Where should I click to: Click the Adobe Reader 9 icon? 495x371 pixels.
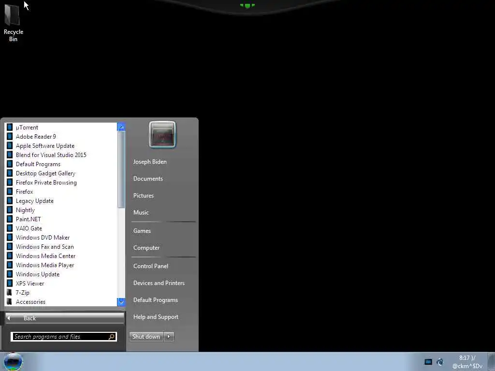(10, 136)
